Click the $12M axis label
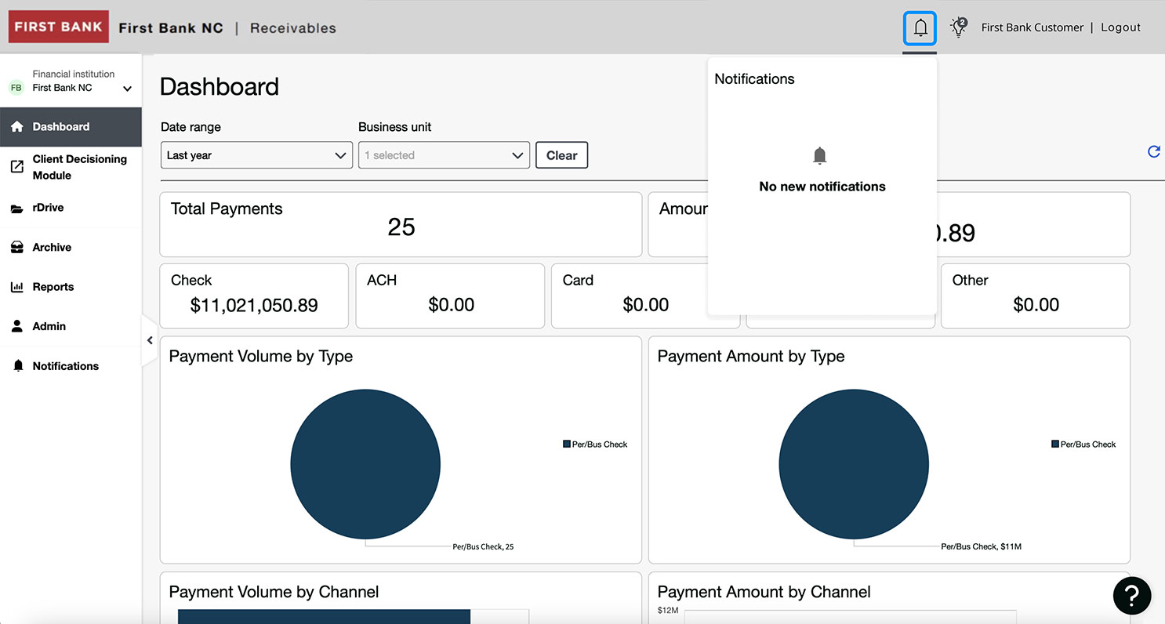1165x624 pixels. pos(668,610)
